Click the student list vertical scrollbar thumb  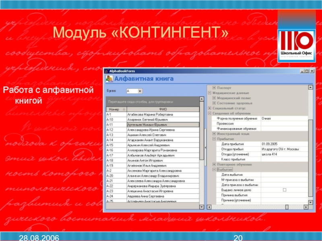(x=202, y=131)
